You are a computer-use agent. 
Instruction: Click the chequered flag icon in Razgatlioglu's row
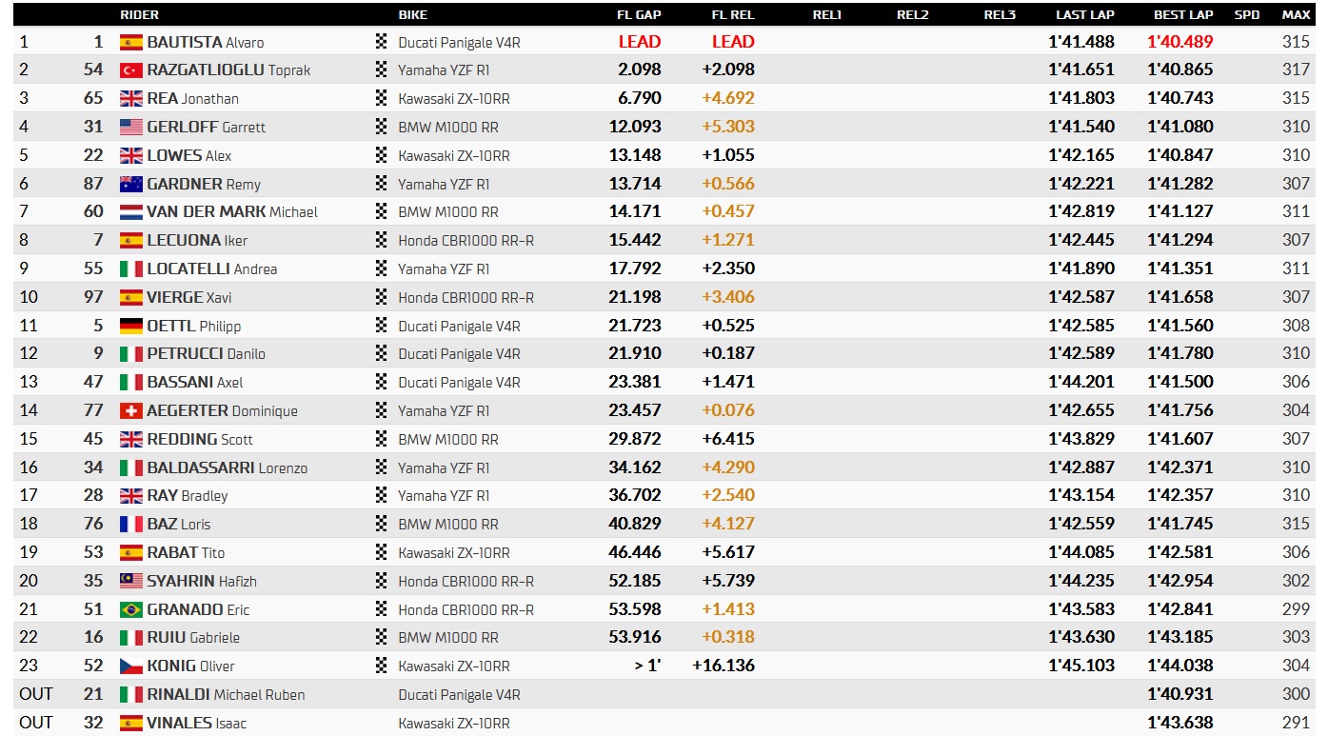(x=383, y=70)
